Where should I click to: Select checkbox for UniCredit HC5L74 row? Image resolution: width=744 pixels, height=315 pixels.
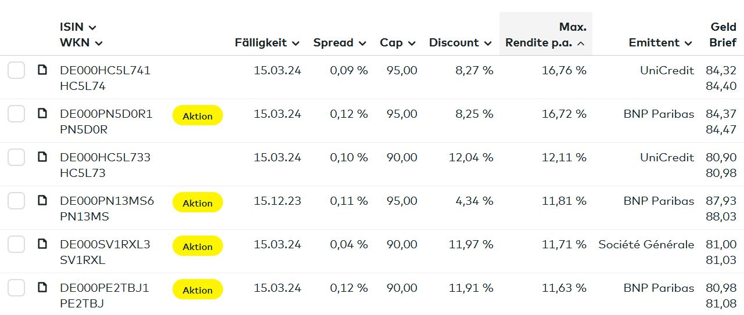point(16,71)
